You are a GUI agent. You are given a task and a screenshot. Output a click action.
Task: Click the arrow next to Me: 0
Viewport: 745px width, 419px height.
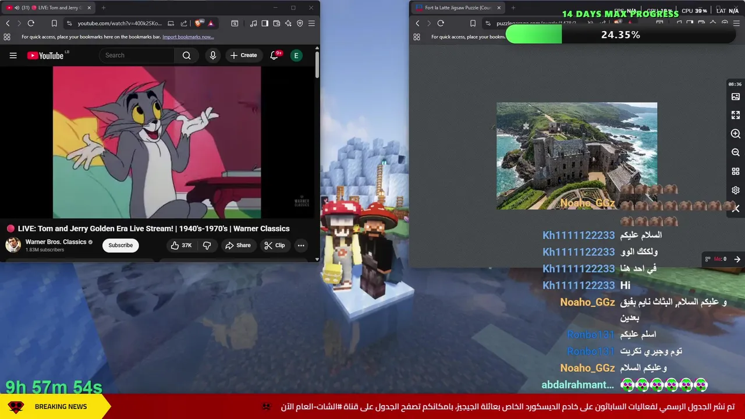click(x=737, y=259)
